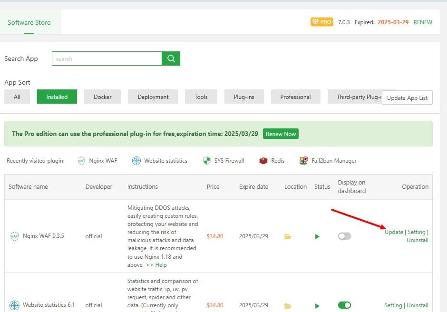Click the Status column header

[x=322, y=187]
